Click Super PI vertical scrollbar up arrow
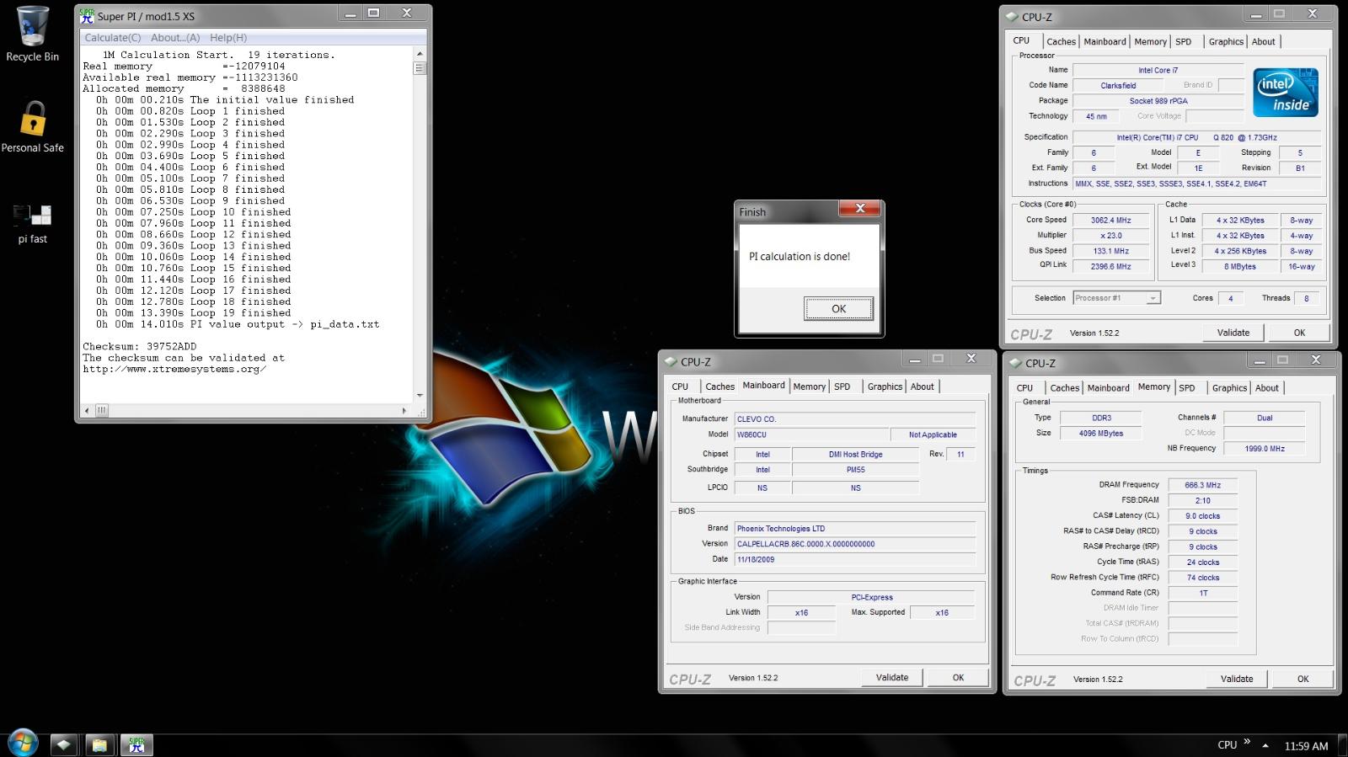 [420, 54]
